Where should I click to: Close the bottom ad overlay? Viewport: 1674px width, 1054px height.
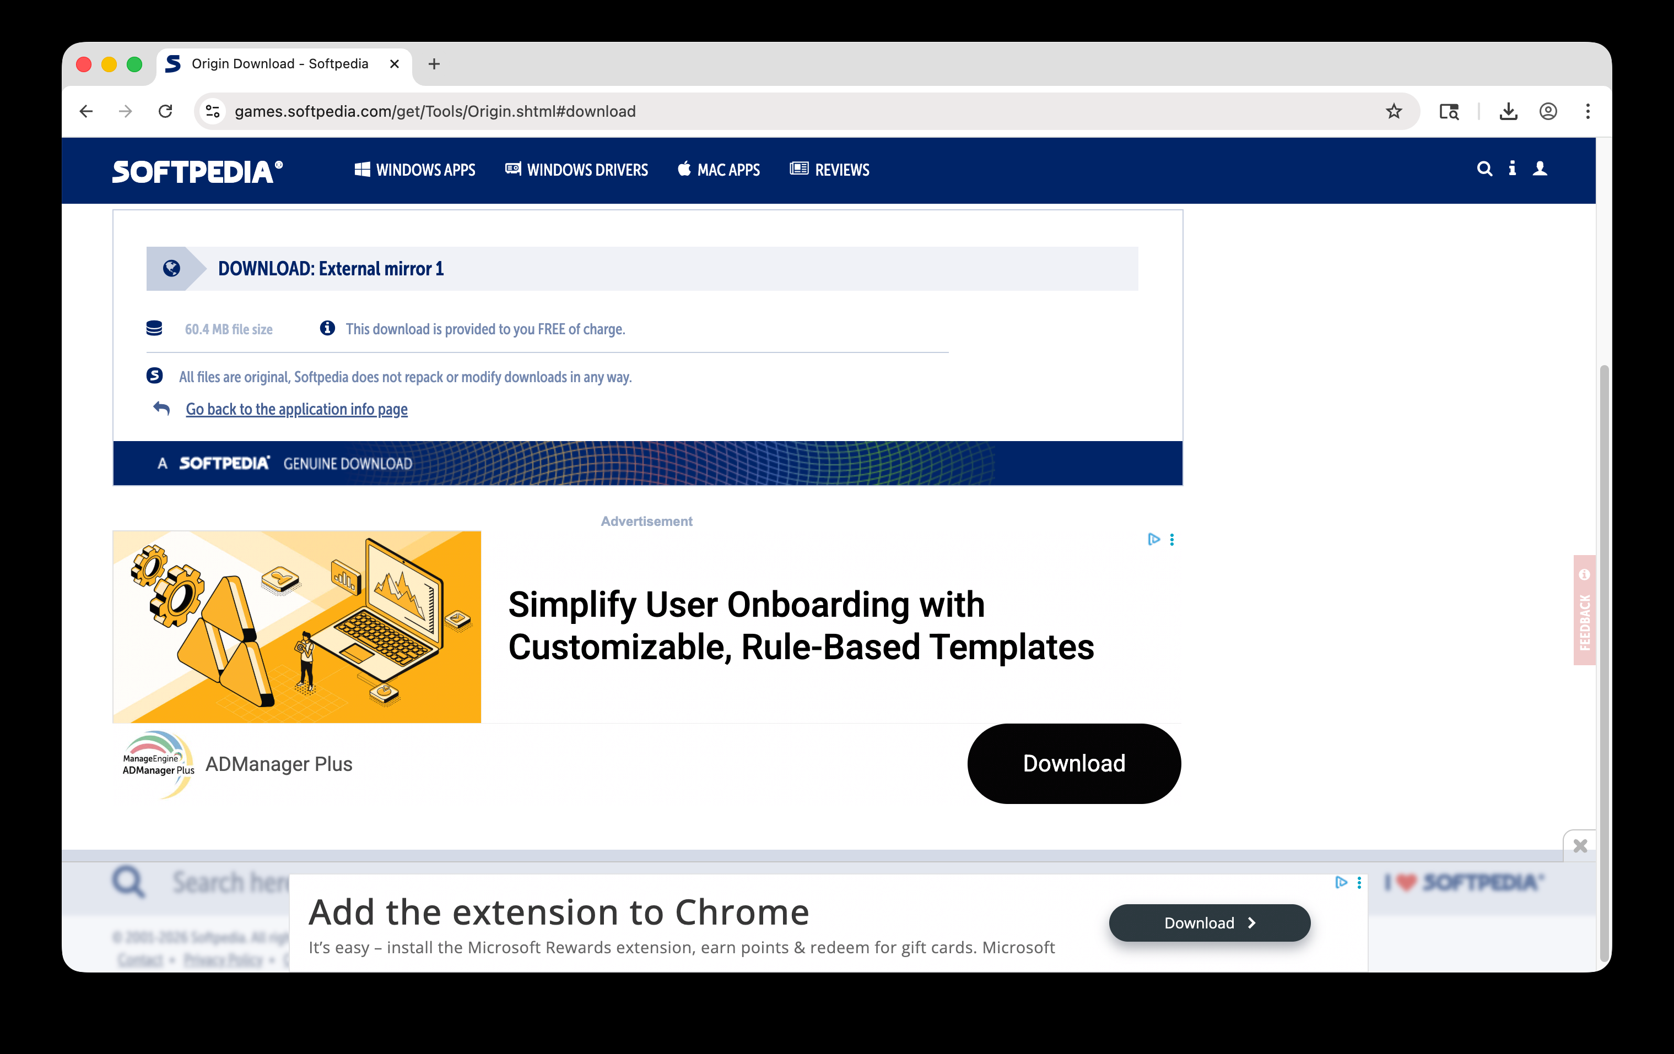pyautogui.click(x=1580, y=845)
